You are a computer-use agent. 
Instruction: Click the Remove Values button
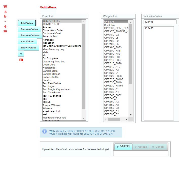tap(30, 35)
